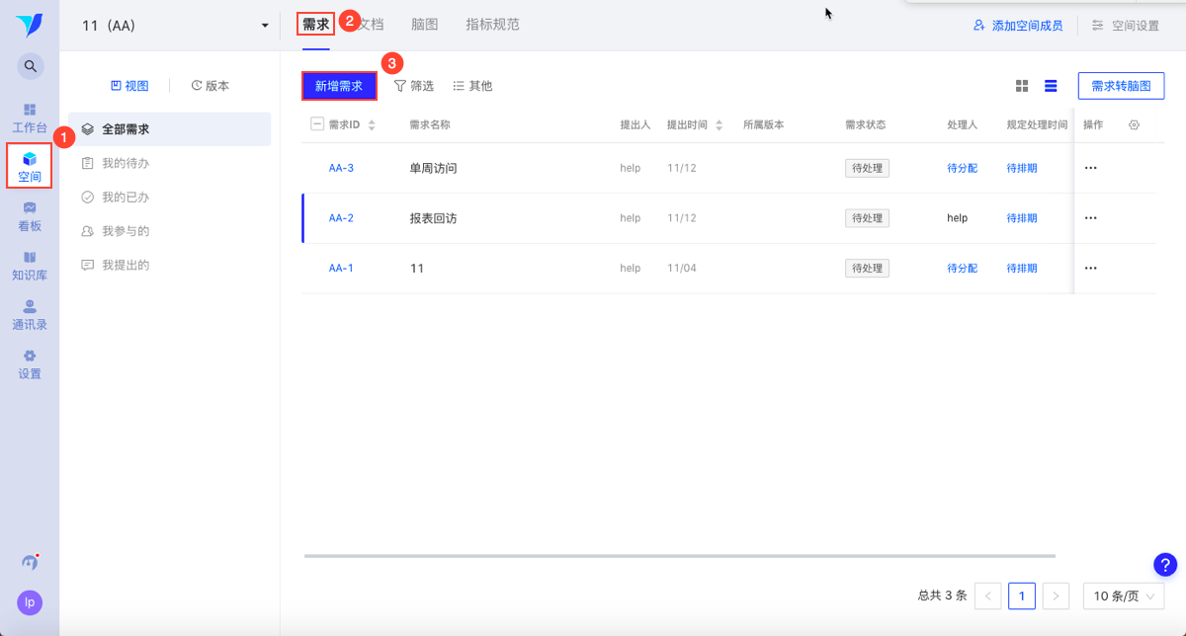Open 空间设置 space settings
The image size is (1186, 636).
1125,26
